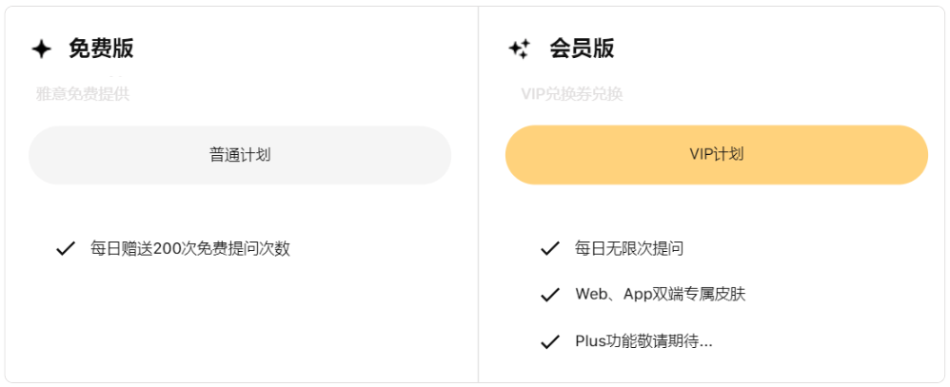Select the Web、App双端专属皮肤 feature text
Image resolution: width=950 pixels, height=387 pixels.
pos(661,295)
